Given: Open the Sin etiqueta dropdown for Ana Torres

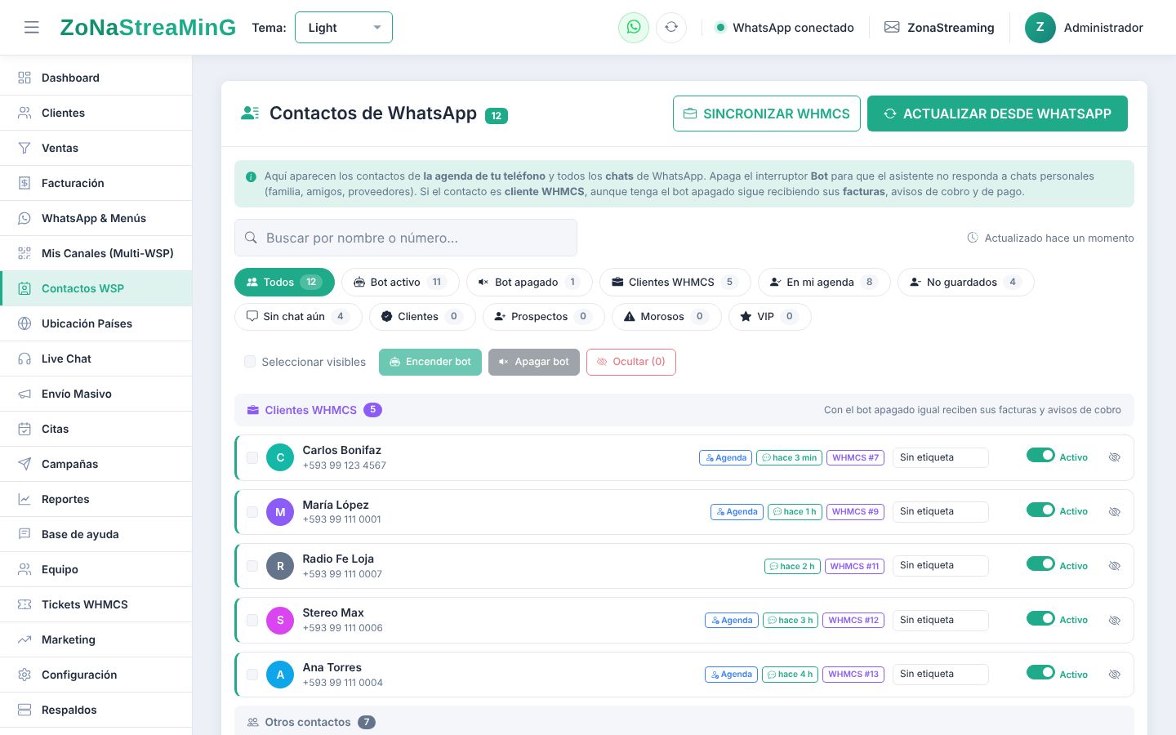Looking at the screenshot, I should click(x=940, y=674).
